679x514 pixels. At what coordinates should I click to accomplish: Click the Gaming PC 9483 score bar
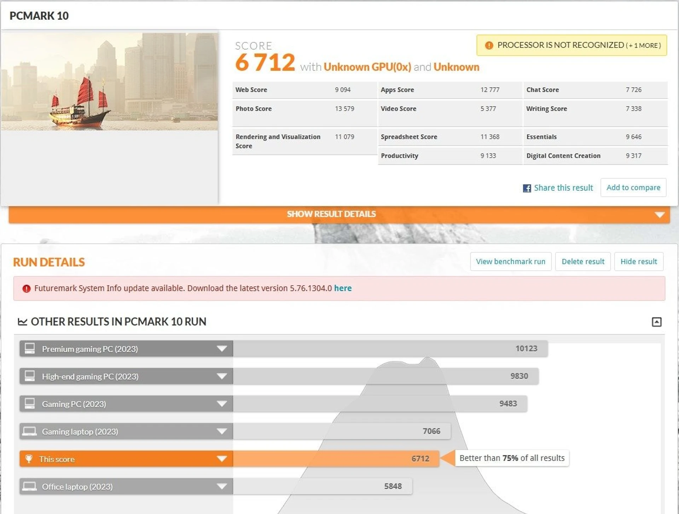click(x=380, y=404)
